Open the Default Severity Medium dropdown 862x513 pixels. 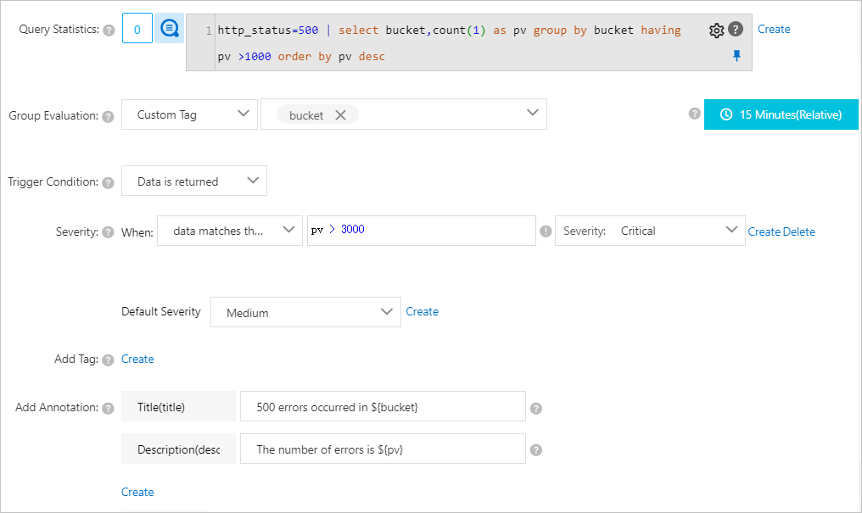[x=305, y=312]
